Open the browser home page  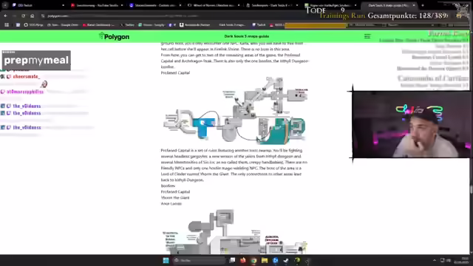click(33, 16)
